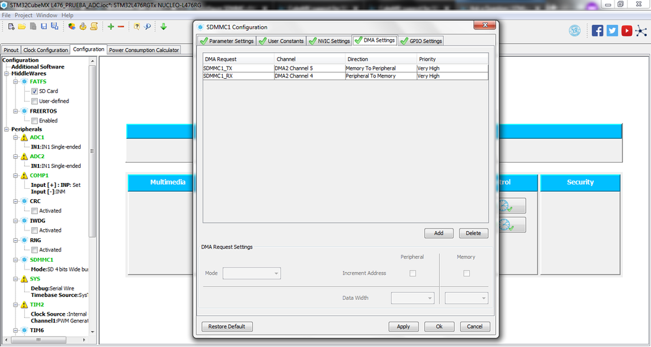Screen dimensions: 651x347
Task: Collapse the FATFS tree node
Action: (x=16, y=81)
